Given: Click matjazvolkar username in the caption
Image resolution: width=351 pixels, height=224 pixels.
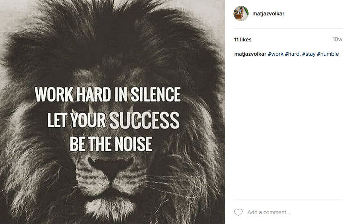Looking at the screenshot, I should point(250,54).
